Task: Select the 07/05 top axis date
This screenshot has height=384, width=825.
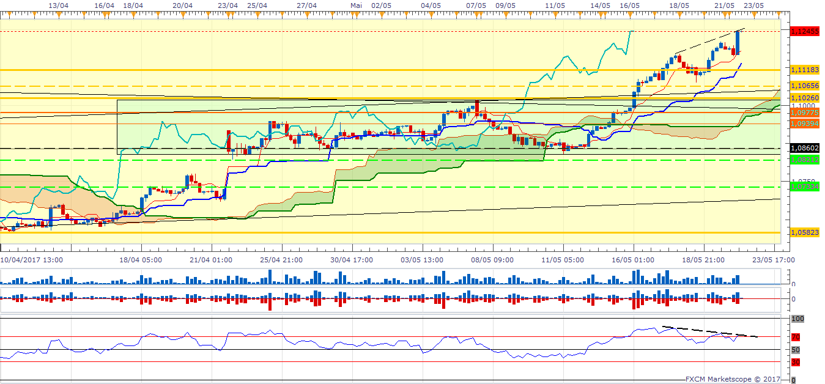Action: click(476, 5)
